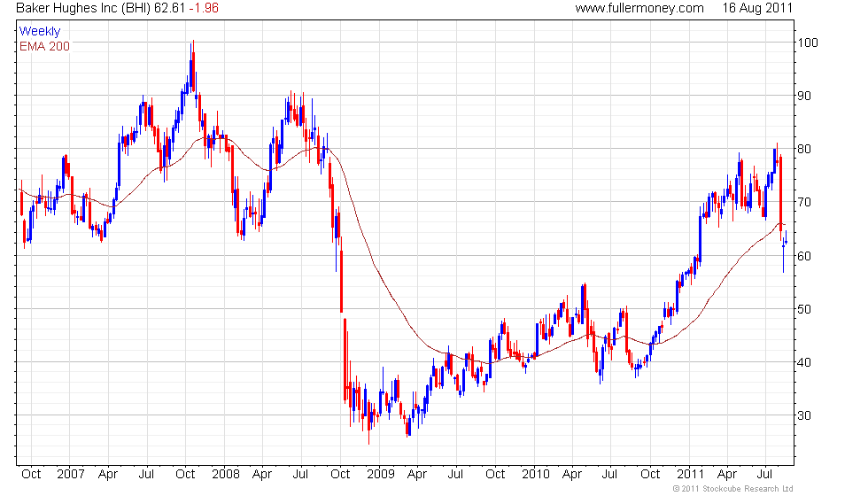Click the 60 price axis label
The width and height of the screenshot is (868, 496).
(804, 256)
